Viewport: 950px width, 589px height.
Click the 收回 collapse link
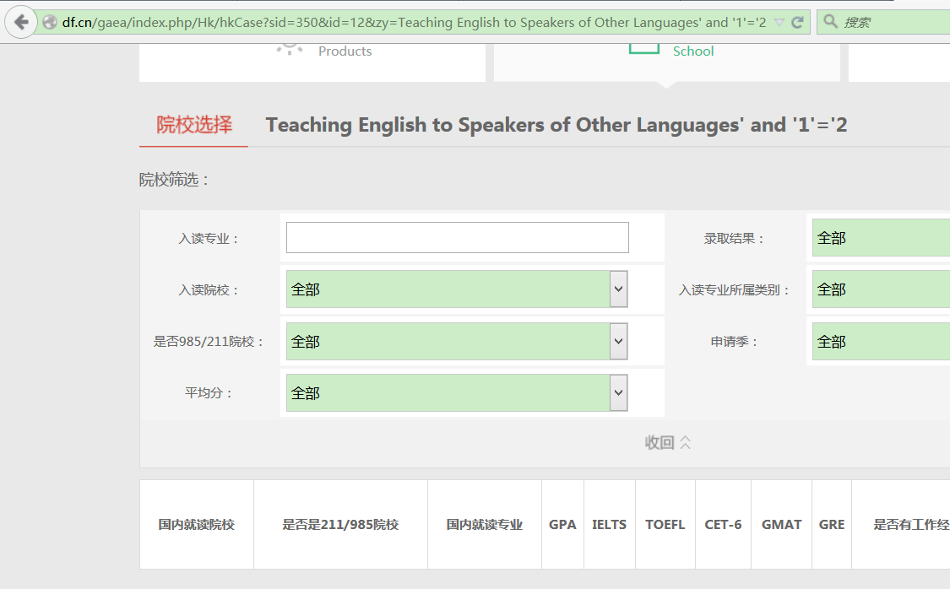point(660,442)
